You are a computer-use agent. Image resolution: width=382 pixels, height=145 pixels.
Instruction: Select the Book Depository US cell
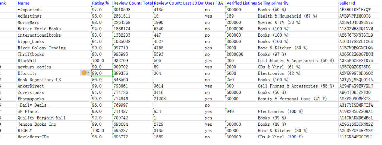pyautogui.click(x=39, y=79)
